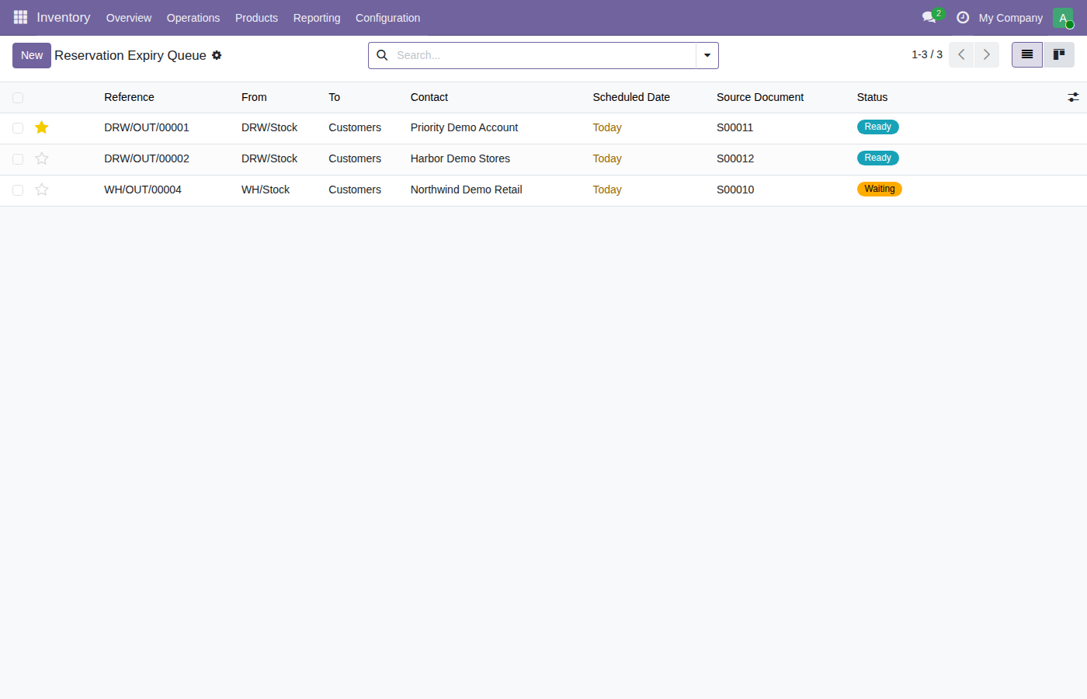
Task: Open the gear actions menu beside the title
Action: pos(217,55)
